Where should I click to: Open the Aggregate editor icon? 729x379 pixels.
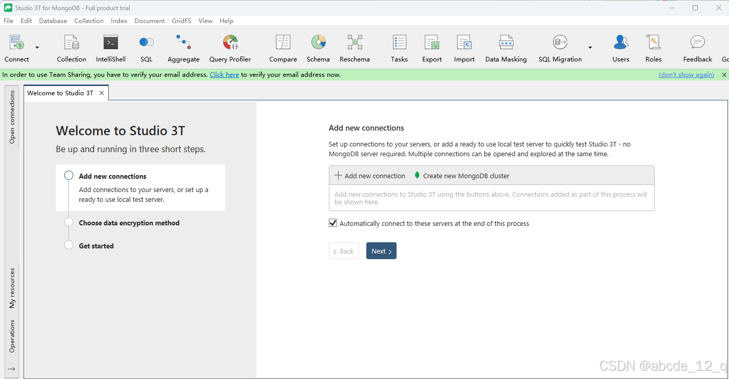(183, 43)
